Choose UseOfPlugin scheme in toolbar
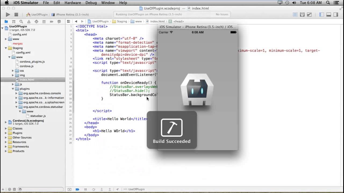Image resolution: width=344 pixels, height=193 pixels. pos(37,14)
